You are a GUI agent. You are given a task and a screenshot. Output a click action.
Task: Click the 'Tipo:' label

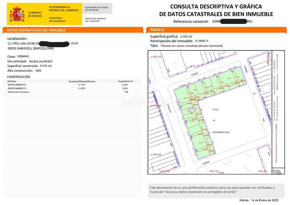pos(154,46)
